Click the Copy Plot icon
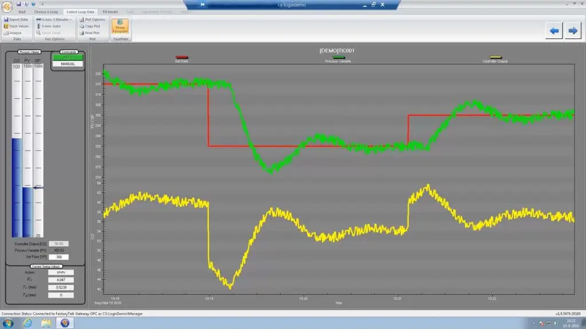Screen dimensions: 586x329 tap(82, 26)
